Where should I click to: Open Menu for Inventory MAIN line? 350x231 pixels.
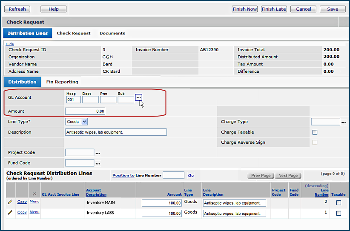coord(34,202)
